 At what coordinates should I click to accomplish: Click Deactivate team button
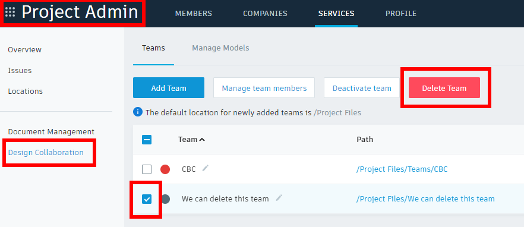pos(362,88)
